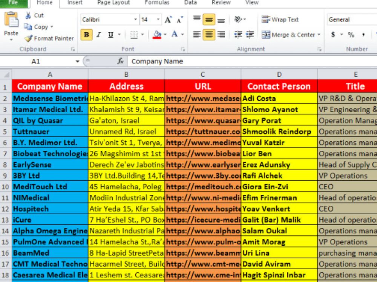Screen dimensions: 377x282
Task: Increase the cell indent
Action: pyautogui.click(x=250, y=35)
